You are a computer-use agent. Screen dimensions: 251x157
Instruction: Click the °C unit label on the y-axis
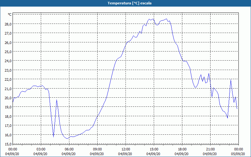coord(10,14)
